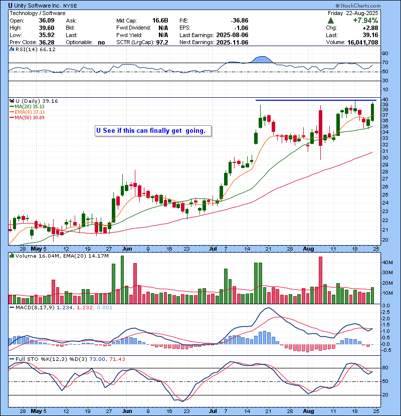Select the MACD histogram value 0.001
This screenshot has width=401, height=416.
(x=105, y=308)
